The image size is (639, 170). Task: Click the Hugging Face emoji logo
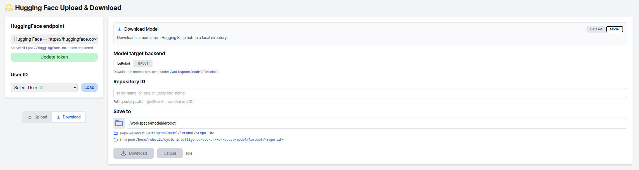(9, 8)
